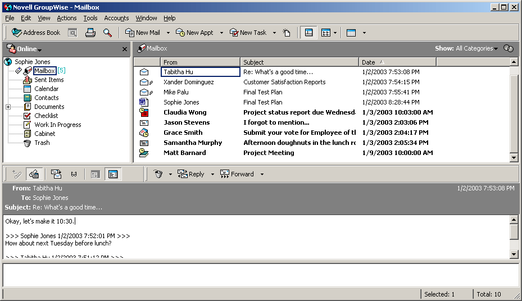This screenshot has height=301, width=522.
Task: Open the Tools menu
Action: (90, 18)
